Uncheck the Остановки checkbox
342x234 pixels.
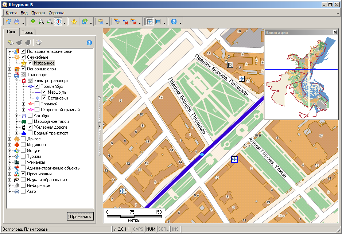pos(44,98)
